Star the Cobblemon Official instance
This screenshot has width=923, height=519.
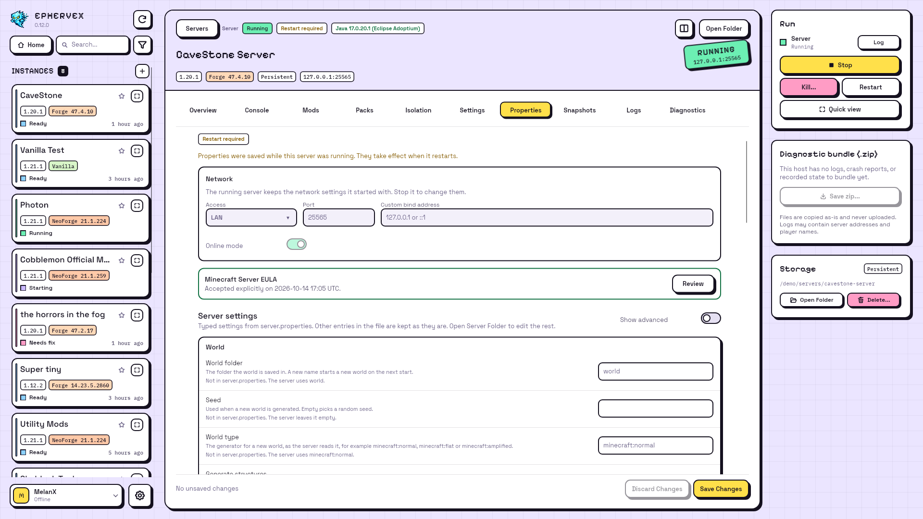122,260
